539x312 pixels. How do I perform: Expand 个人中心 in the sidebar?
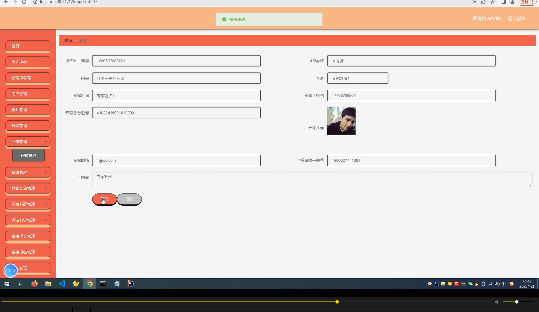28,62
